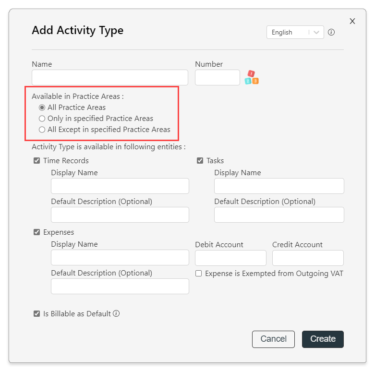
Task: Toggle Is Billable as Default checkbox
Action: [37, 313]
